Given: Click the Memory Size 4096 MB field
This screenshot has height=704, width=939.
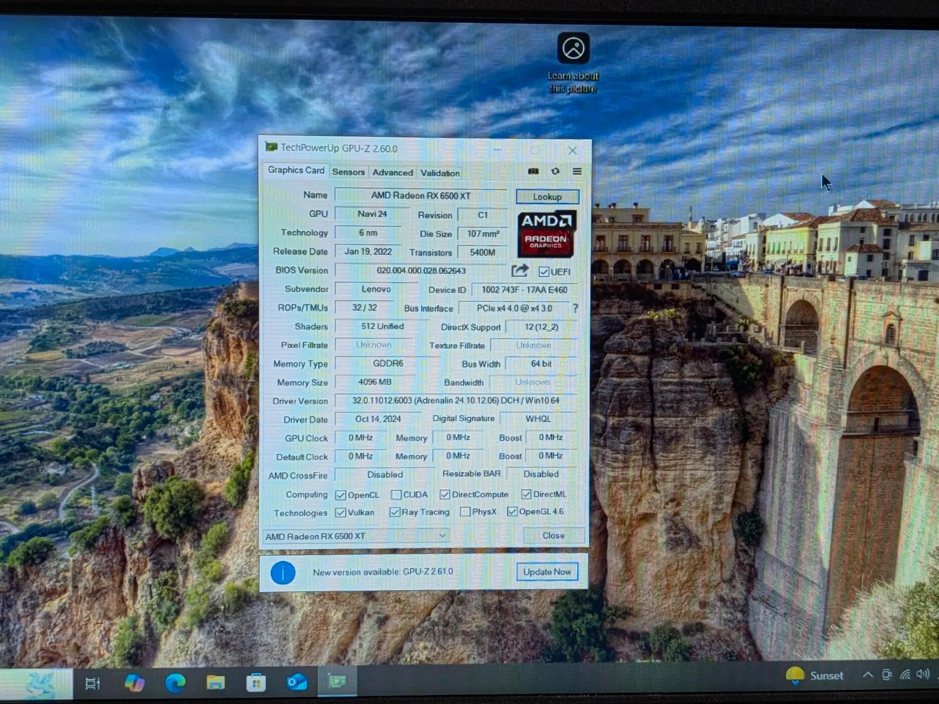Looking at the screenshot, I should (x=375, y=382).
